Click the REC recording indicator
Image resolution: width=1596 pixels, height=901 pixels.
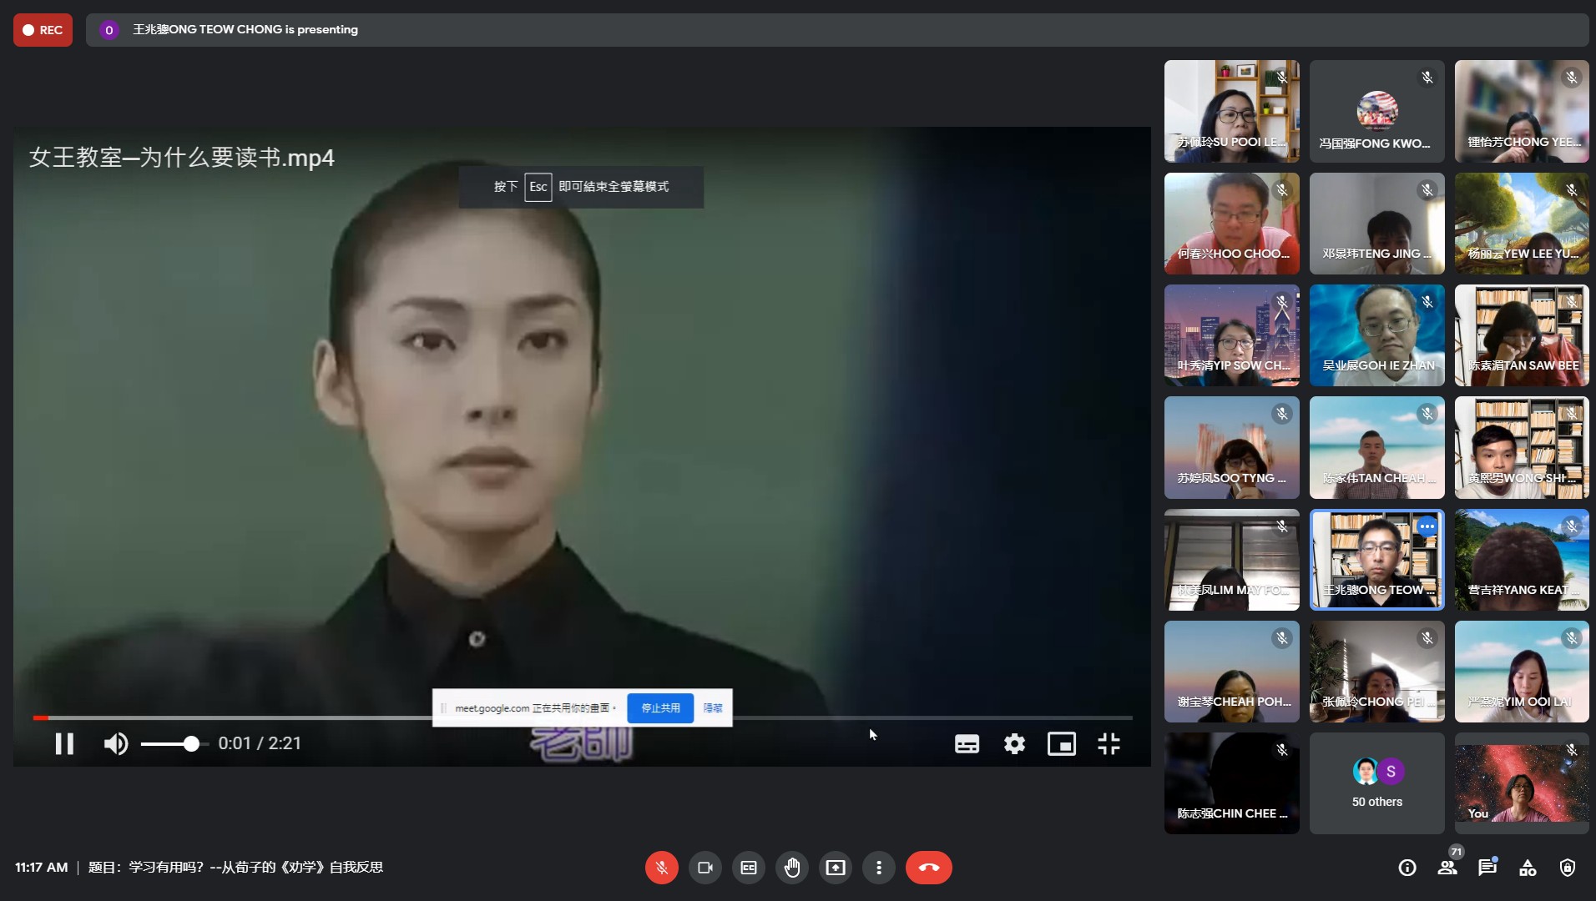coord(43,30)
